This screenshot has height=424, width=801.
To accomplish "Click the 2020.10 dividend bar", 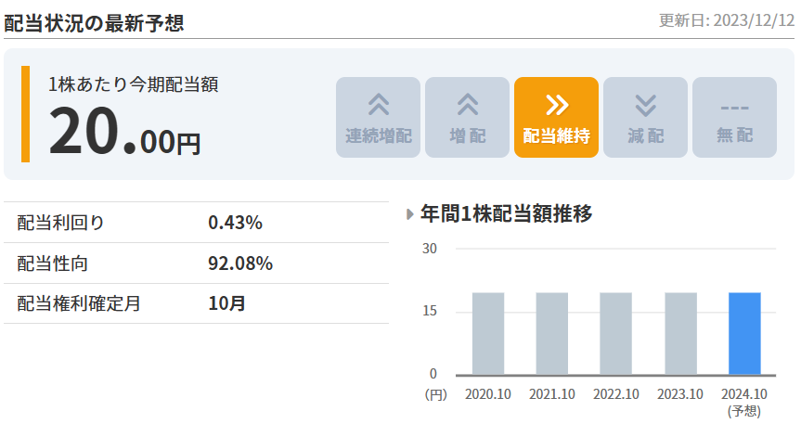I will 488,333.
